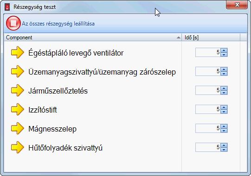The image size is (251, 176).
Task: Click the red stop all components icon
Action: (x=13, y=23)
